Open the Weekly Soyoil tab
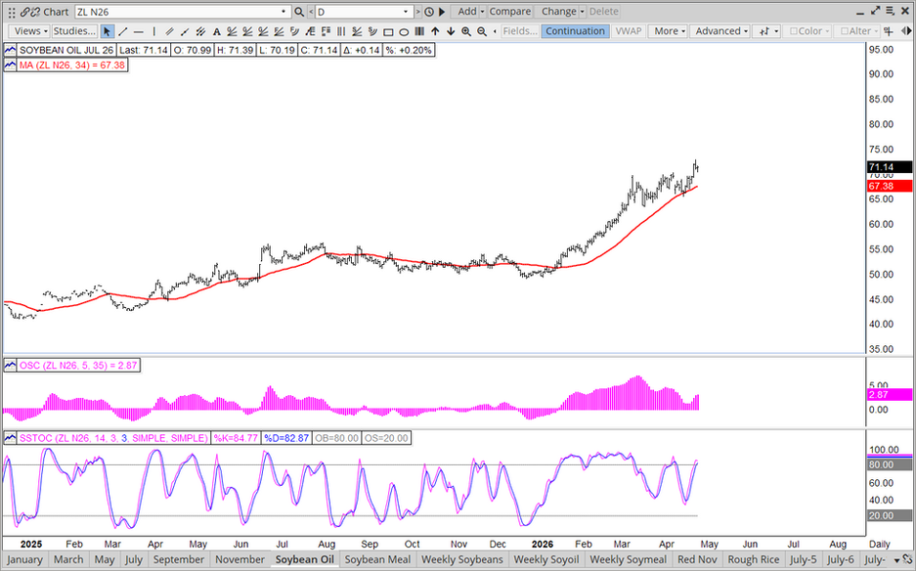 (546, 560)
